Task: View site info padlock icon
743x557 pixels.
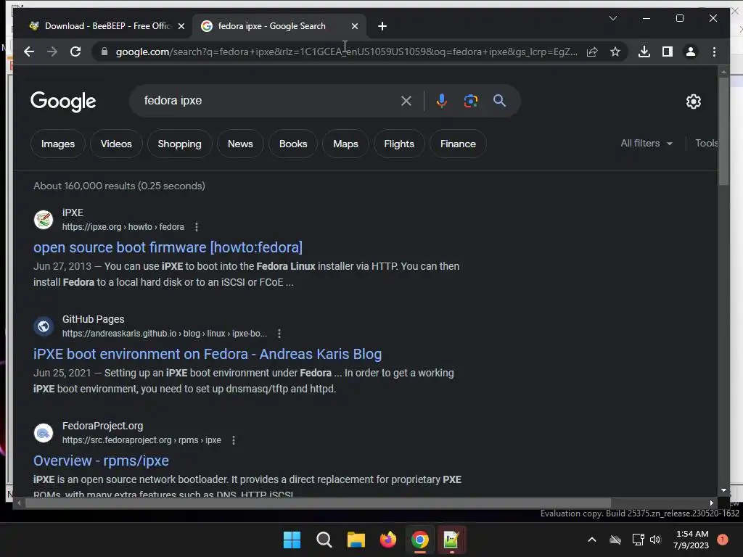Action: tap(104, 51)
